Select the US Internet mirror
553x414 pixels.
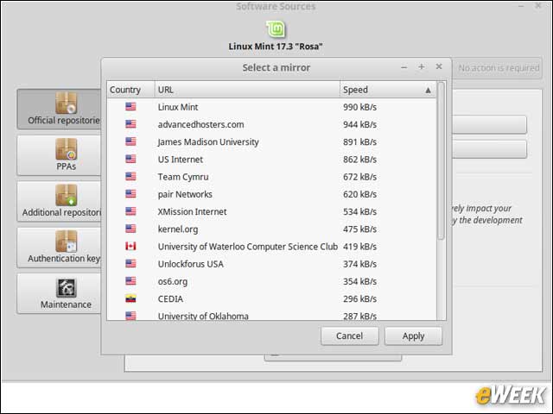coord(271,159)
